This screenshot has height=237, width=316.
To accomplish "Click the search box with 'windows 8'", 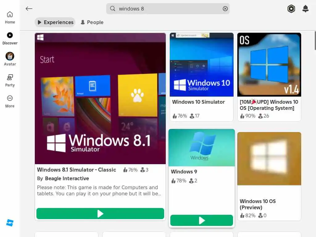I will 168,9.
